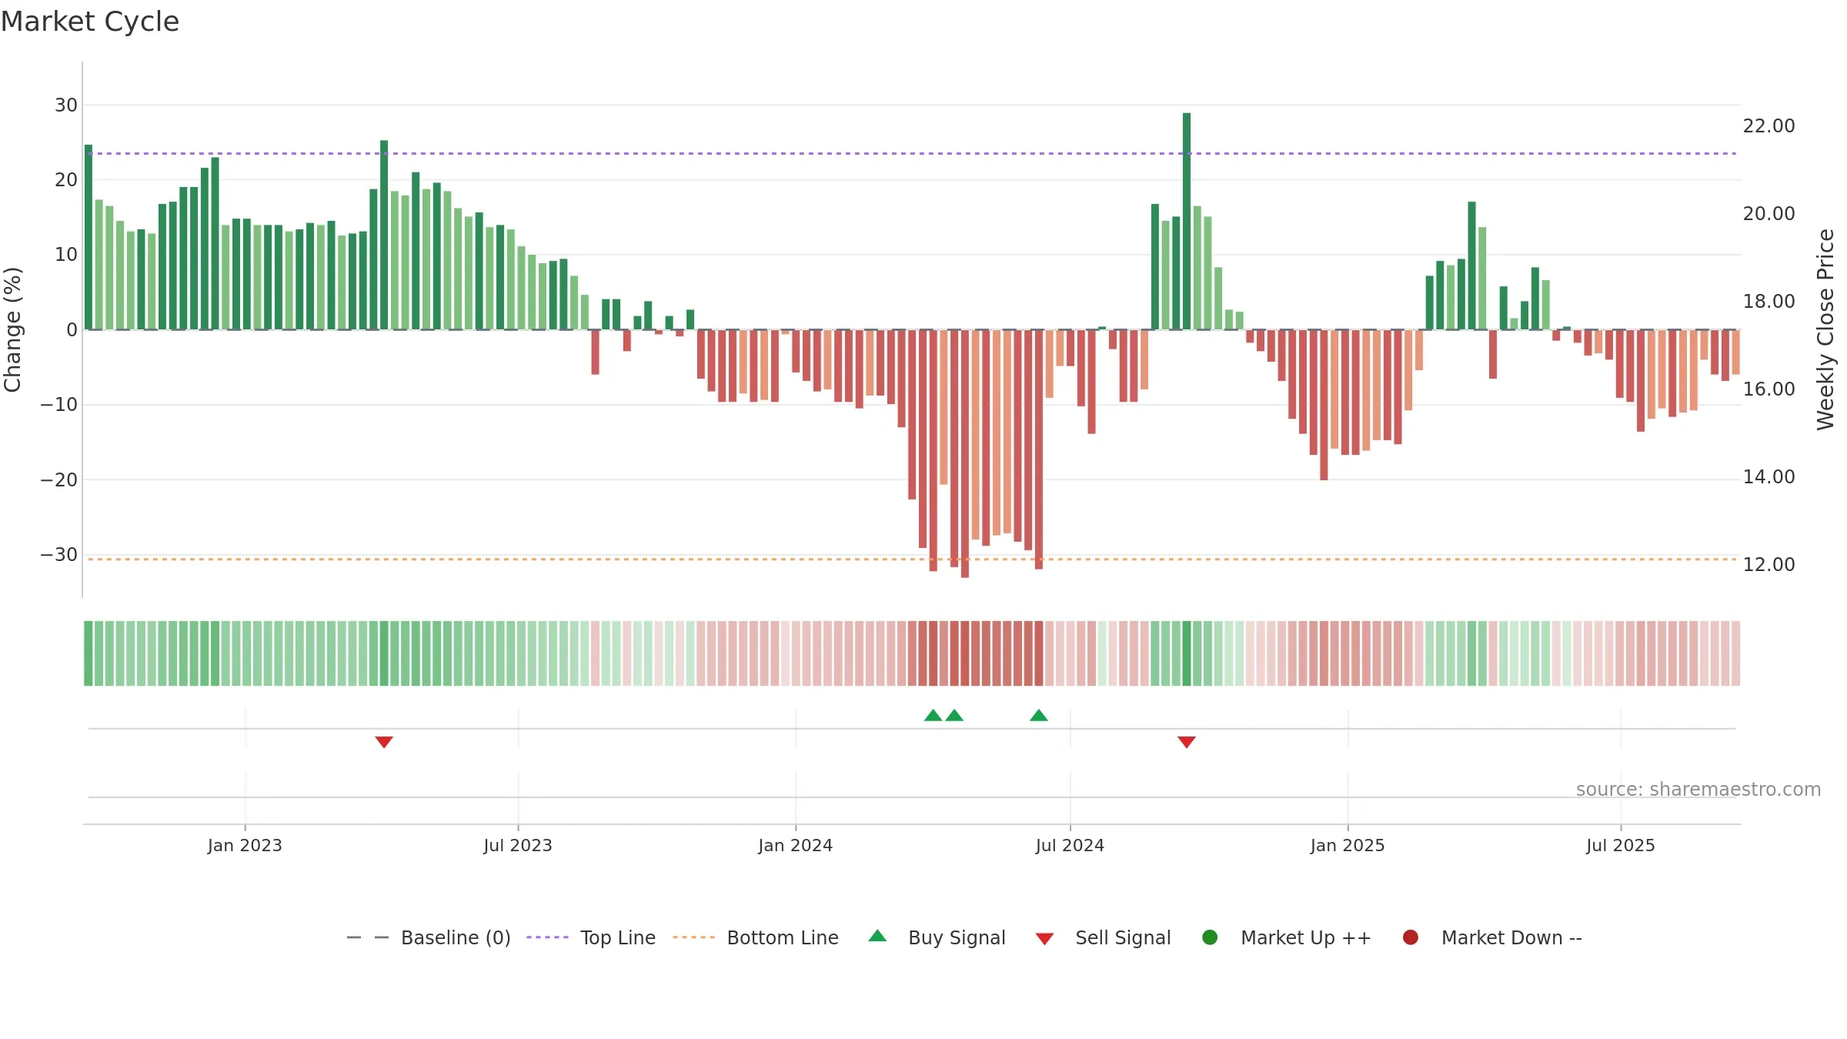Click the Jan 2025 axis label
The width and height of the screenshot is (1847, 1039).
click(x=1348, y=846)
